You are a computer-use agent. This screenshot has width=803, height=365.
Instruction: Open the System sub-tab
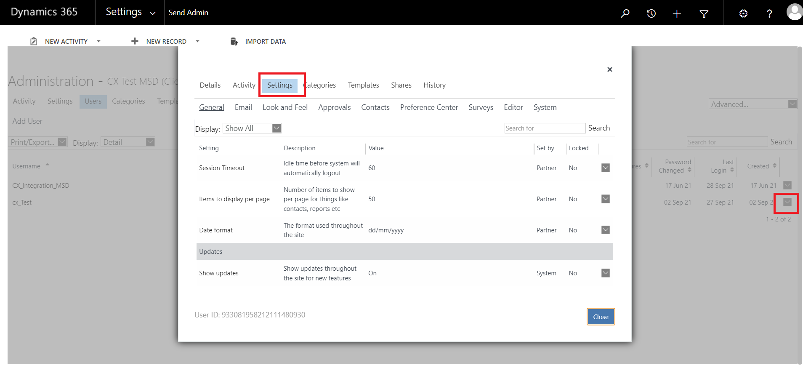pyautogui.click(x=545, y=107)
